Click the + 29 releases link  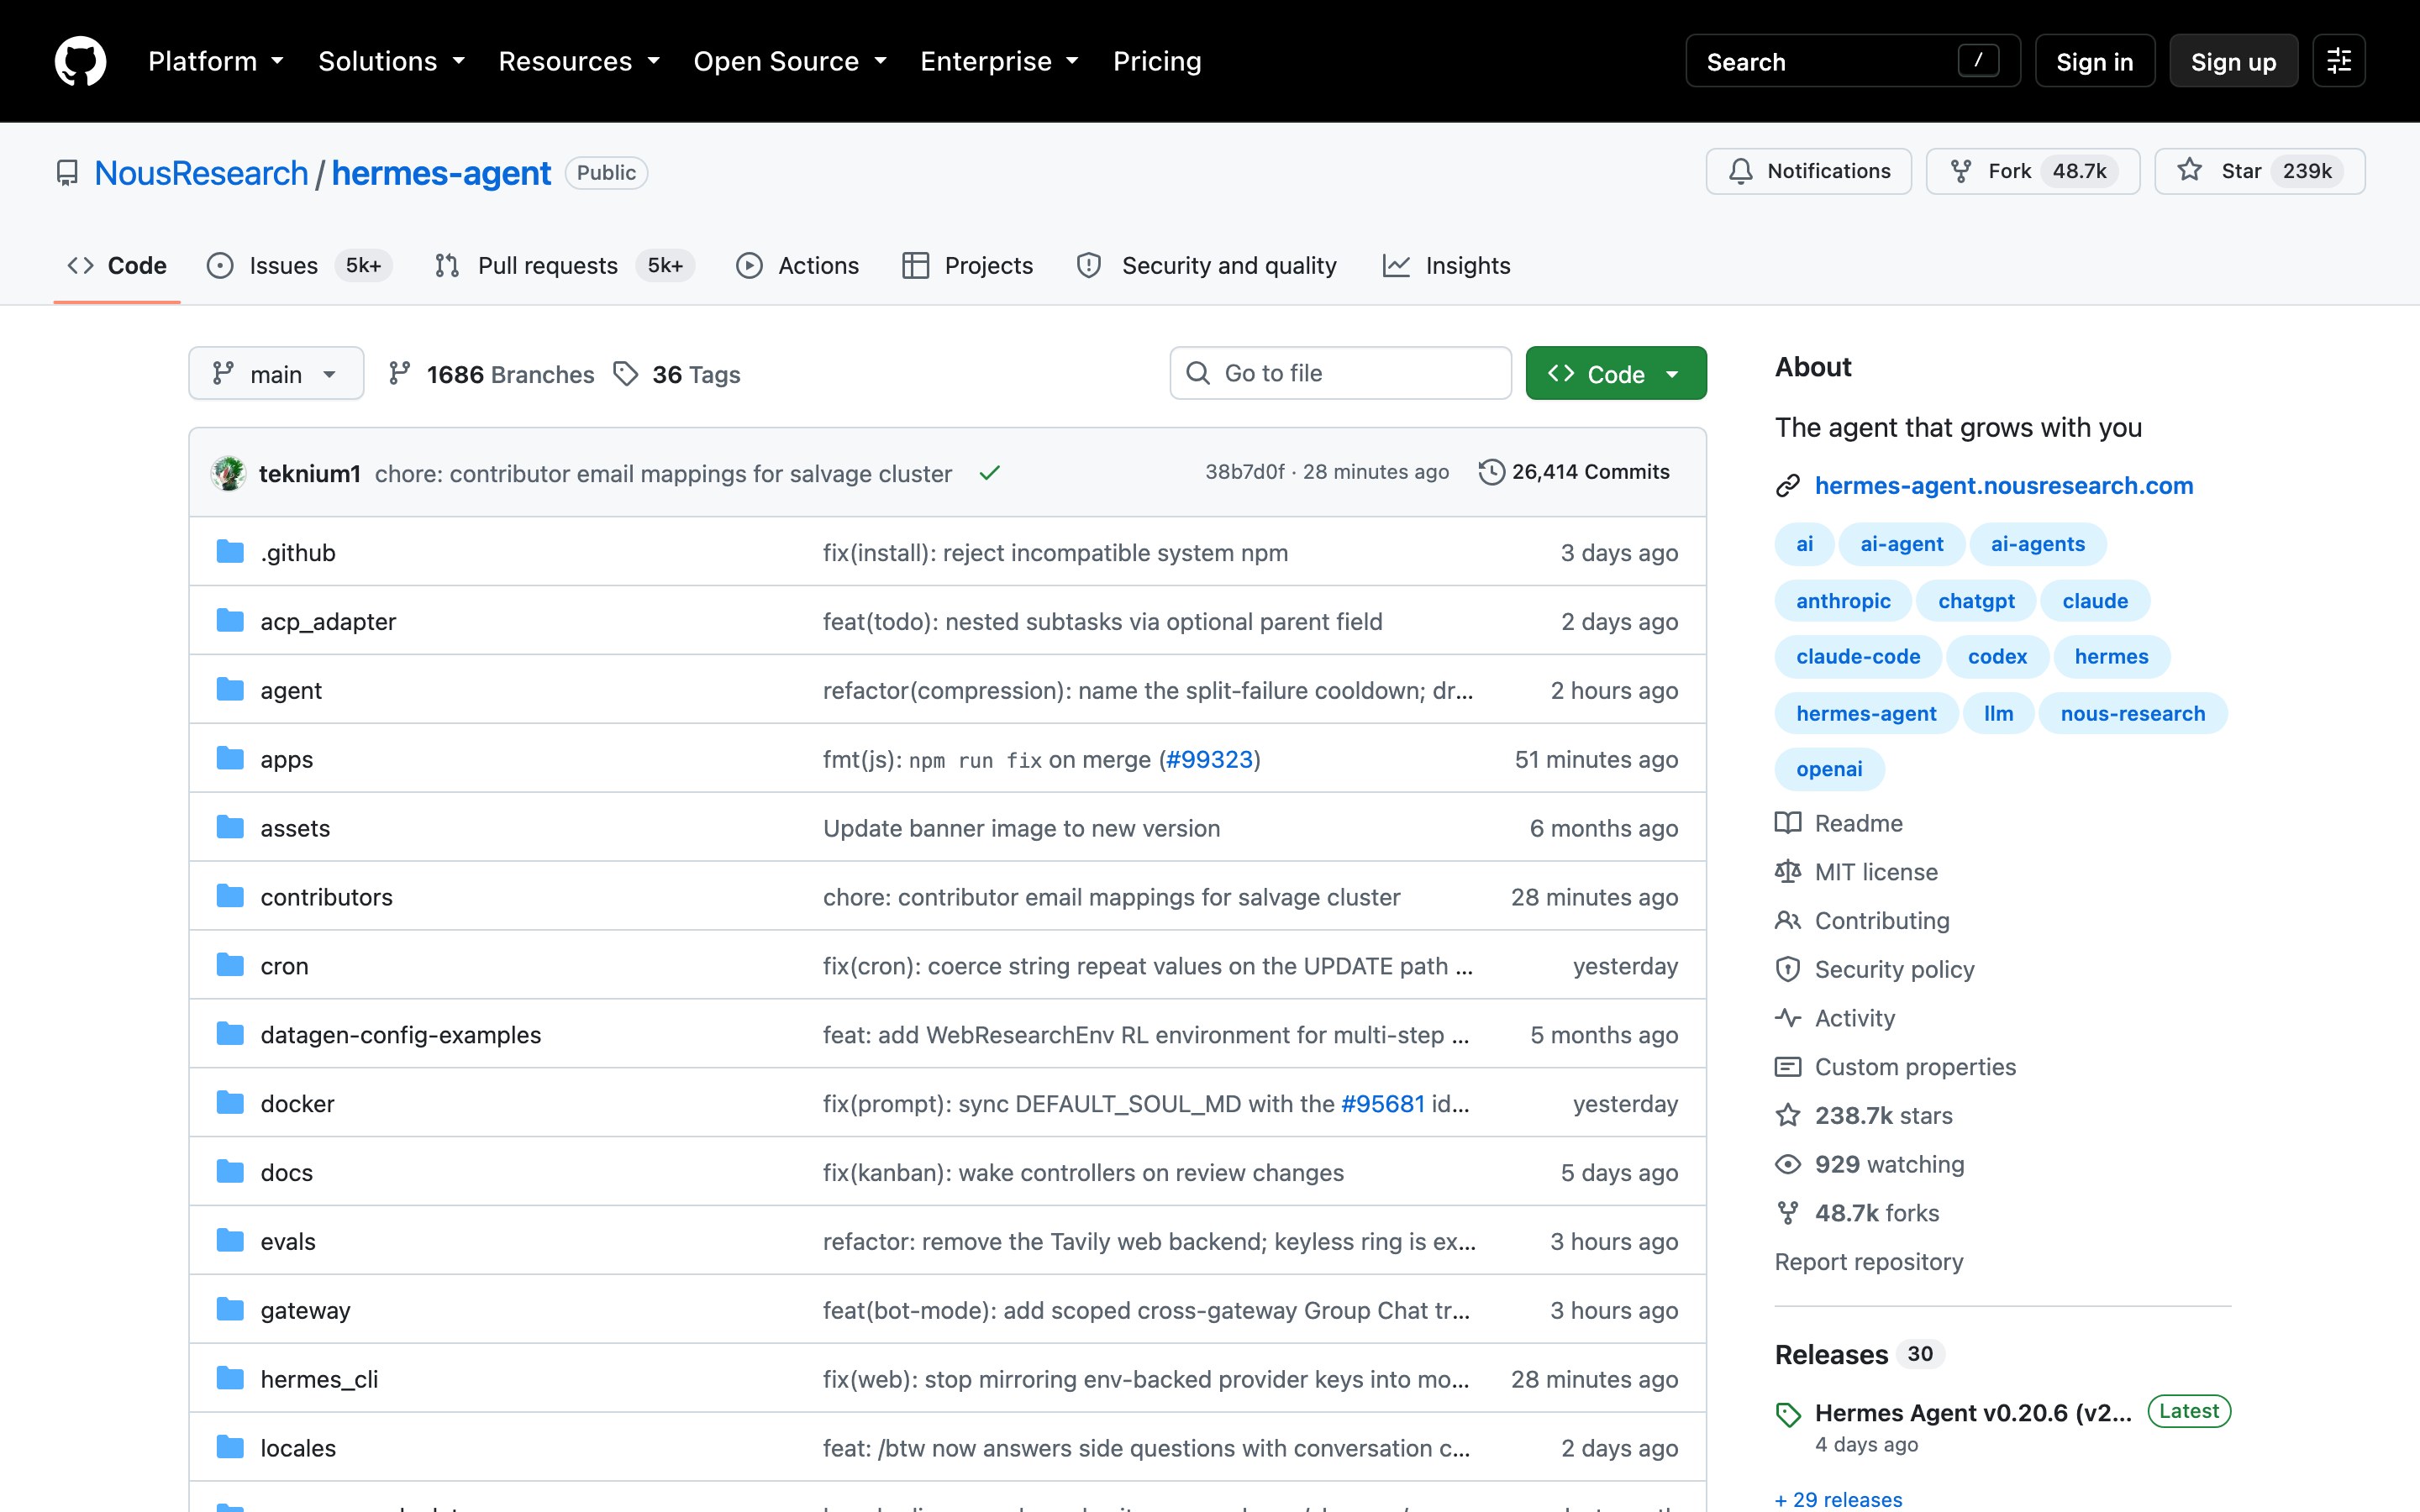pyautogui.click(x=1838, y=1499)
